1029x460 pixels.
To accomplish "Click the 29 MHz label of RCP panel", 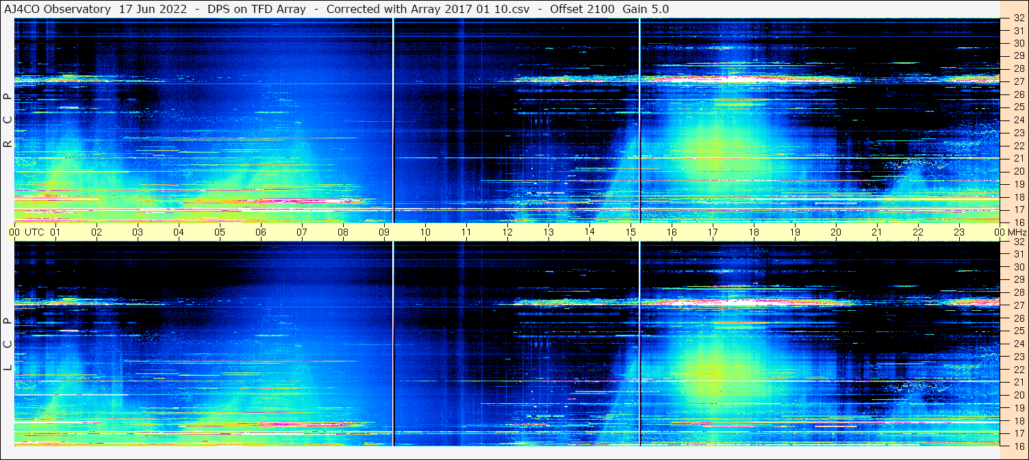I will click(1019, 55).
